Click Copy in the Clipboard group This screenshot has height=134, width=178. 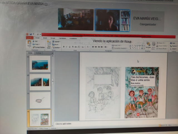(36, 44)
